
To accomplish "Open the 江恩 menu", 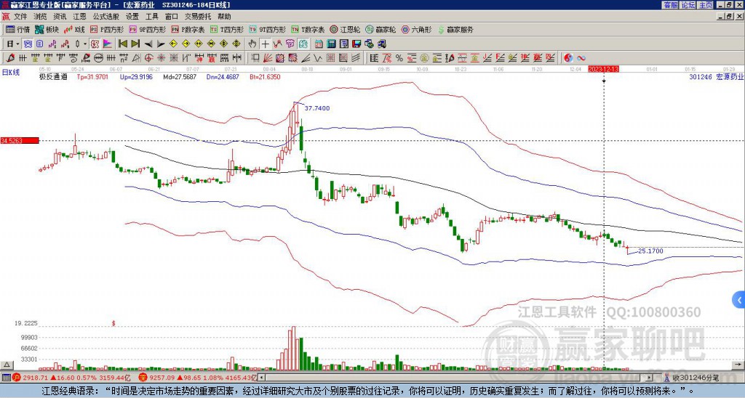I will pyautogui.click(x=79, y=17).
